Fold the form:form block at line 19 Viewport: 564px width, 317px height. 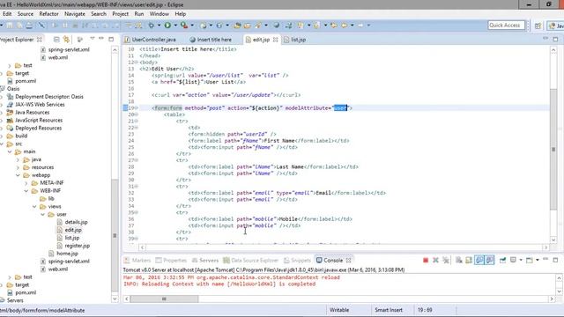tap(137, 107)
